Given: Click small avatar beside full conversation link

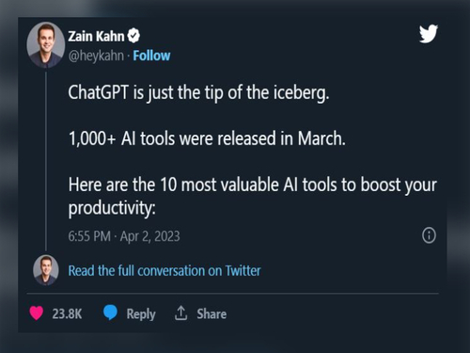Looking at the screenshot, I should tap(46, 270).
